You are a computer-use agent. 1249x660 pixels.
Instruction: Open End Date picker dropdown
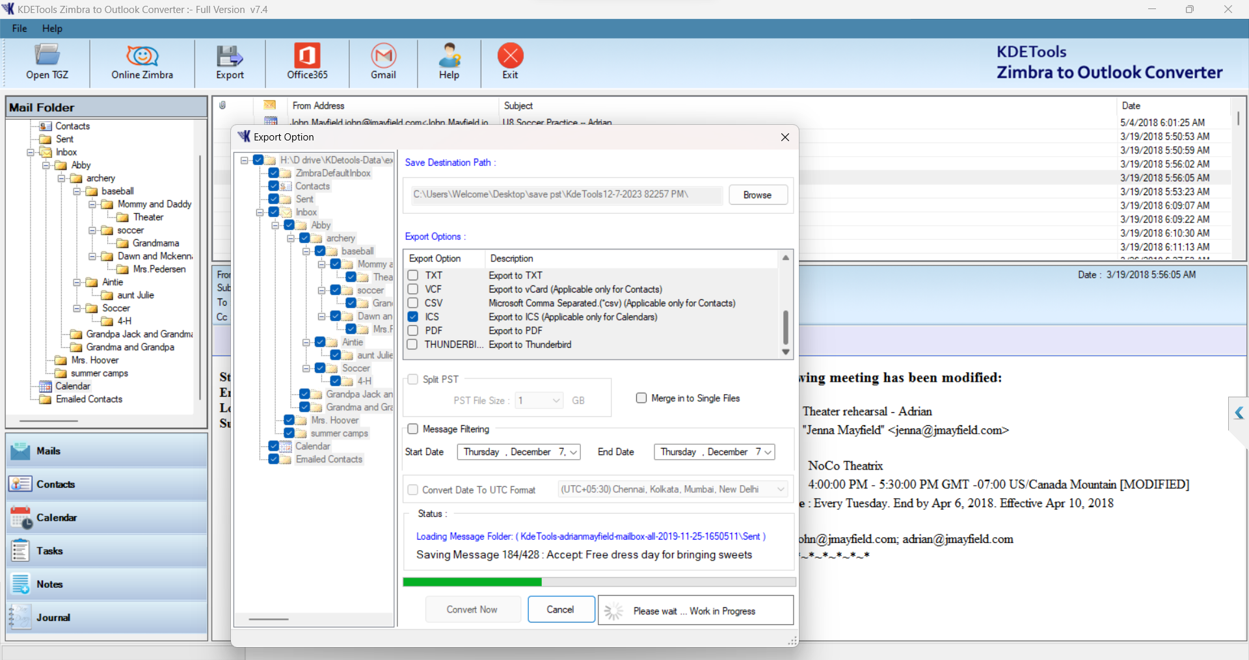[x=768, y=452]
